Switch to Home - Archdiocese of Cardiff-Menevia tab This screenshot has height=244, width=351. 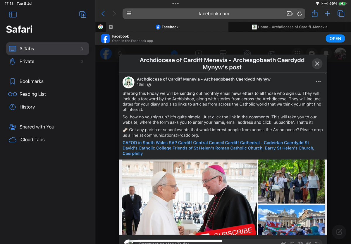click(x=290, y=27)
